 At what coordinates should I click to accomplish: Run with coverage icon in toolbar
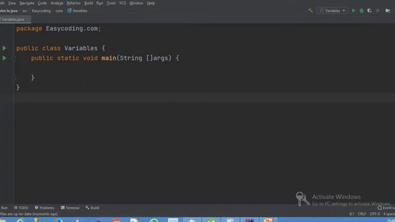coord(369,10)
